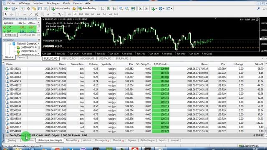Viewport: 267px width, 150px height.
Task: Open the templates dropdown
Action: [169, 8]
